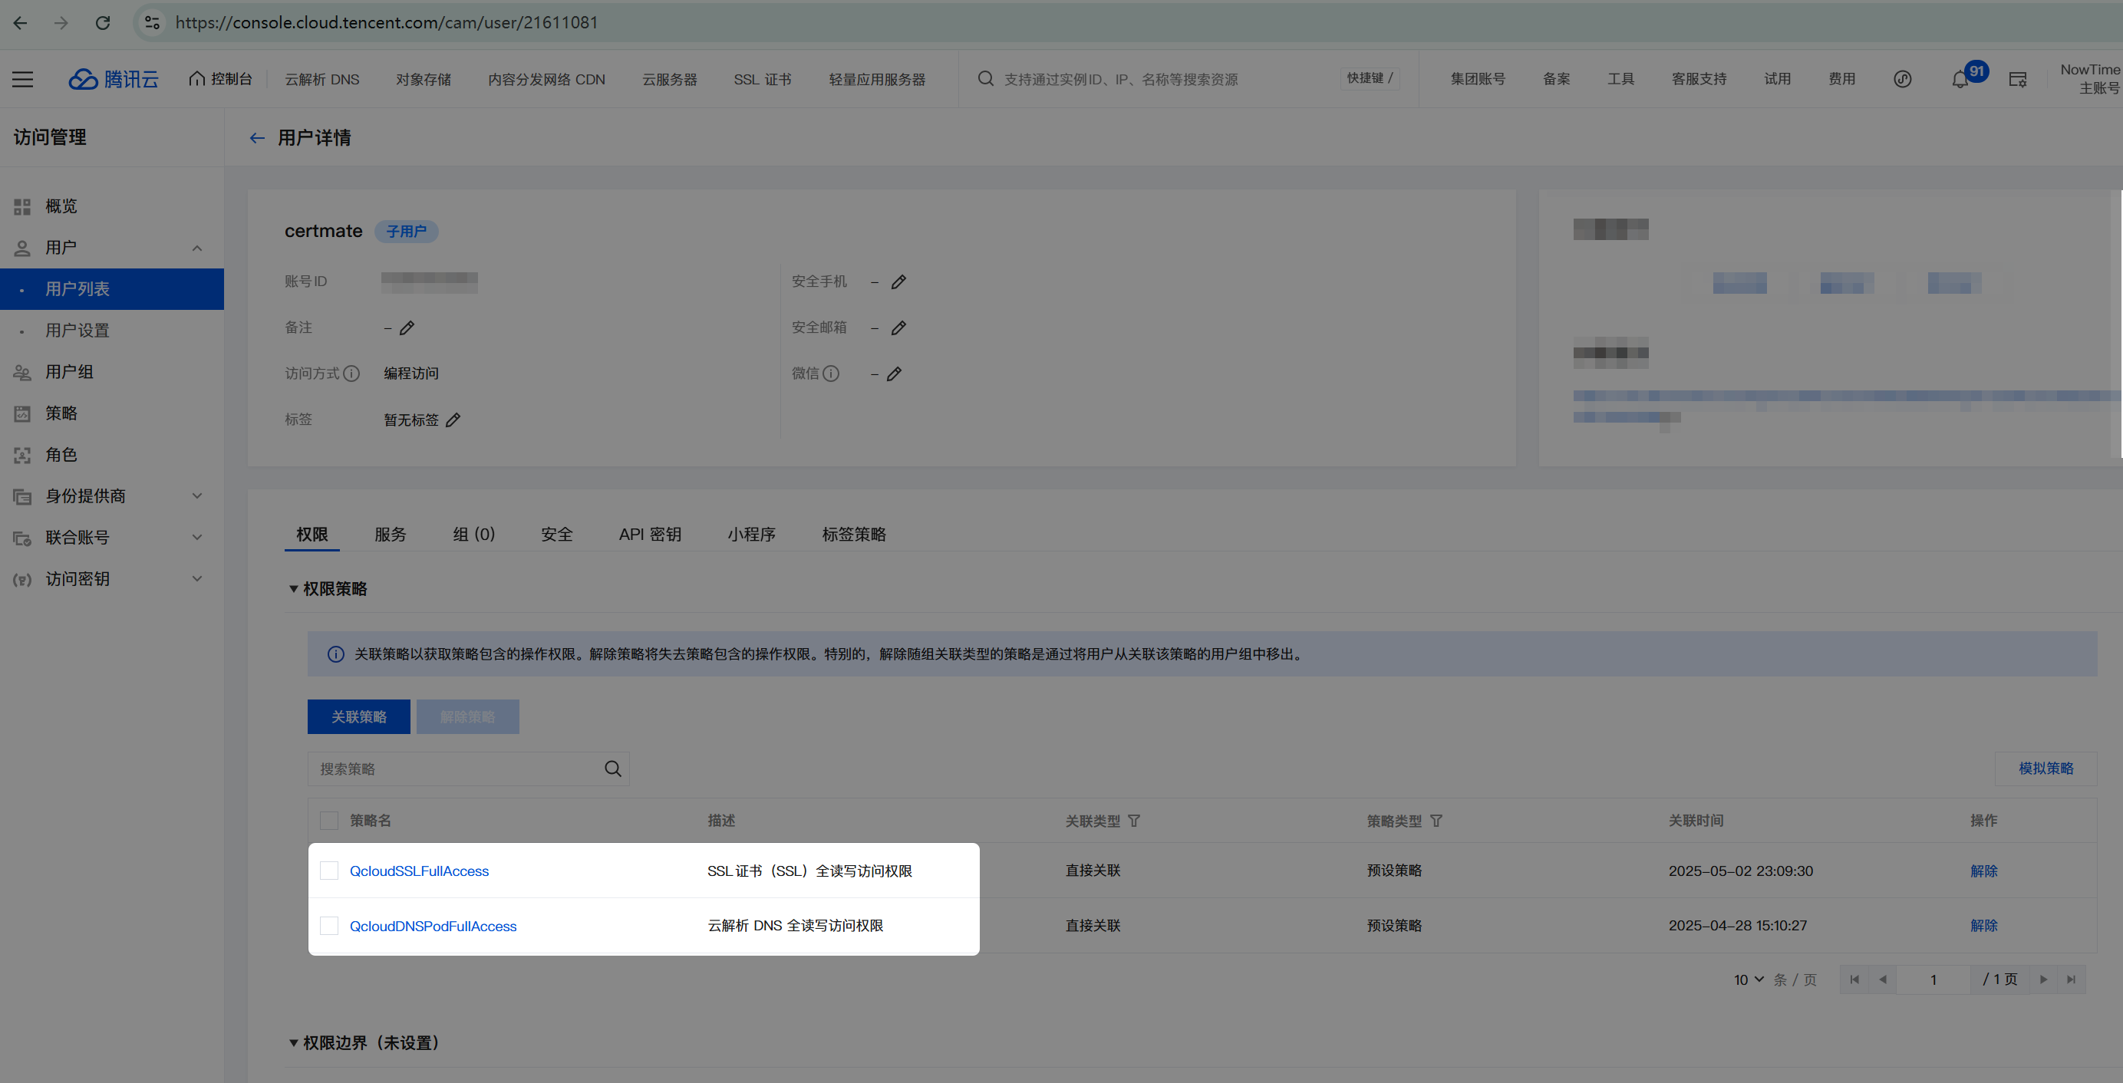Screen dimensions: 2123x1083
Task: Click the circular assistant icon near 费用
Action: pos(1902,79)
